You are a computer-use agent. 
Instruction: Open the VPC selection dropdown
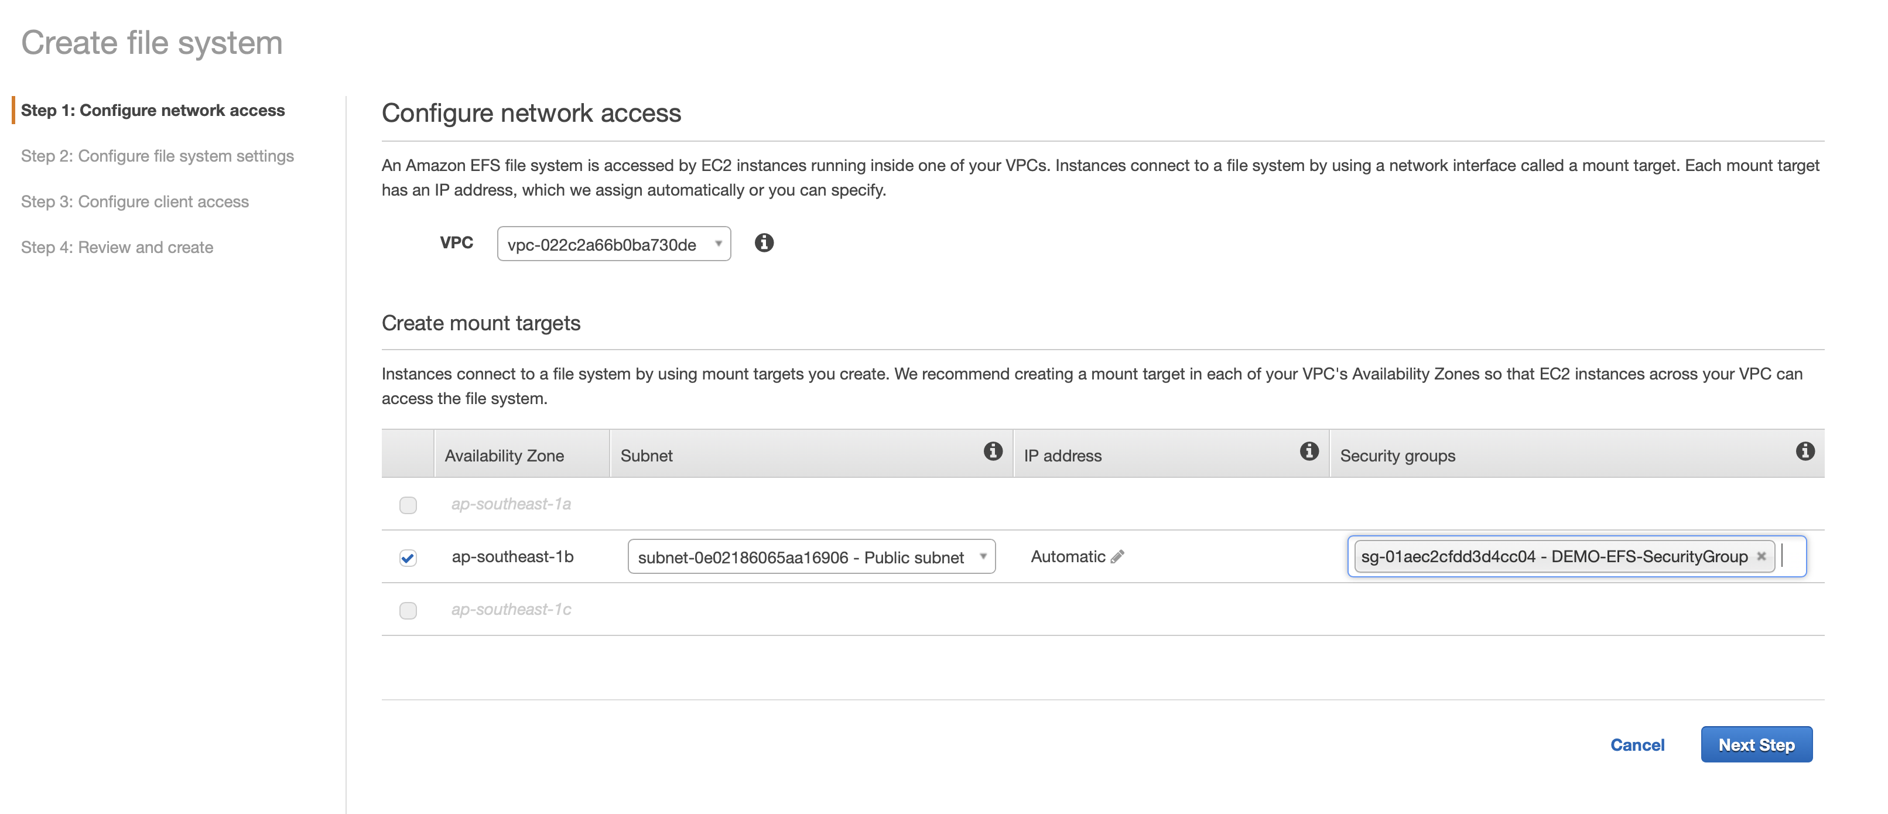[614, 244]
